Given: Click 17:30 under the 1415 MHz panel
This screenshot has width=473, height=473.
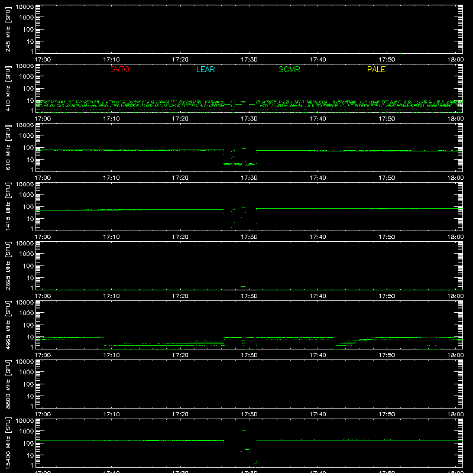Looking at the screenshot, I should pyautogui.click(x=249, y=237).
